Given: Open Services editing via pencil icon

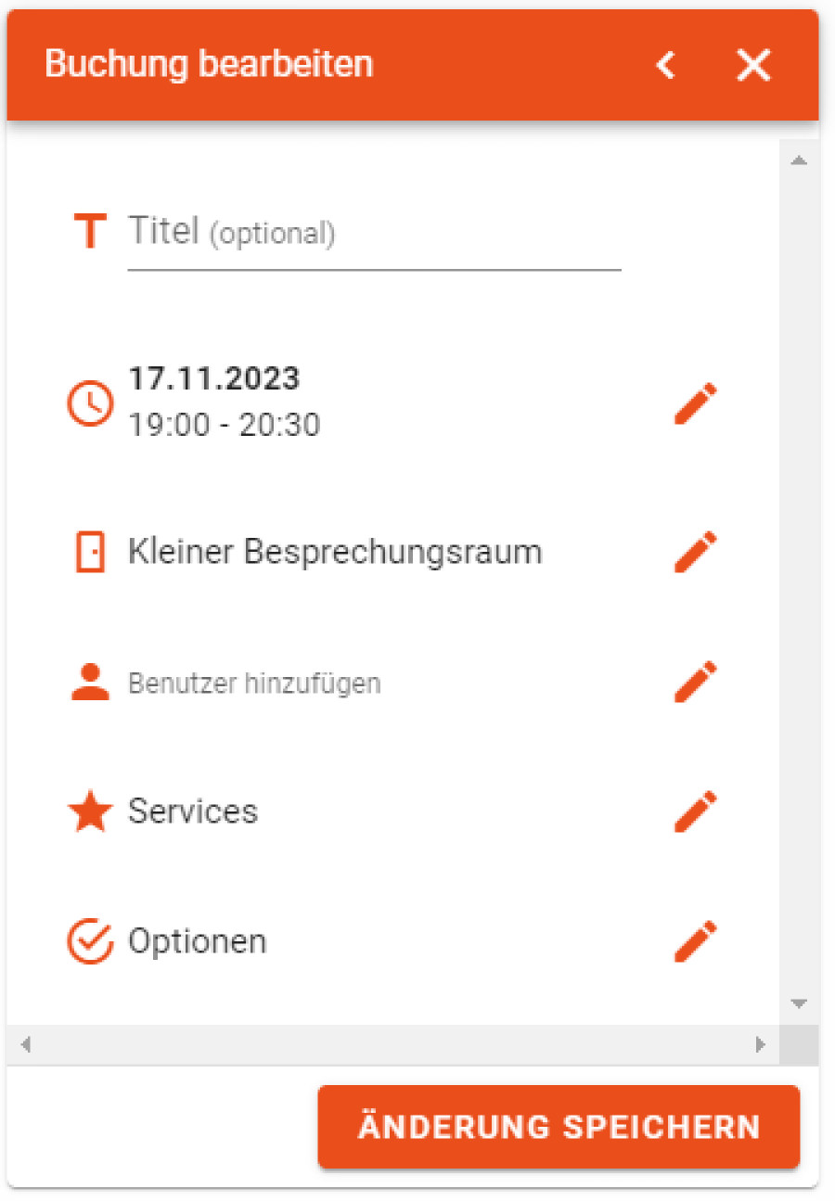Looking at the screenshot, I should click(696, 811).
